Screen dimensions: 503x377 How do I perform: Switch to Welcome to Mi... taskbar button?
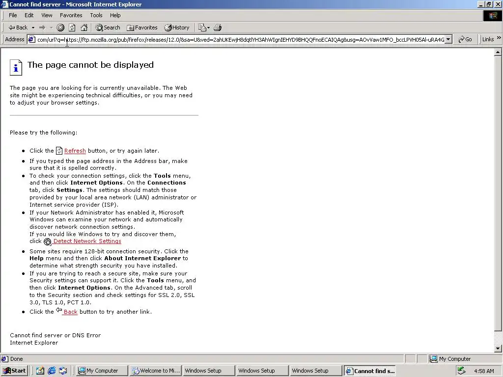coord(156,371)
